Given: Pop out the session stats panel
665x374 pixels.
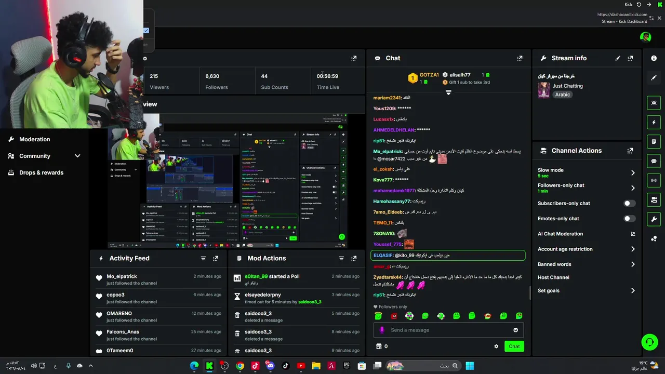Looking at the screenshot, I should [354, 58].
